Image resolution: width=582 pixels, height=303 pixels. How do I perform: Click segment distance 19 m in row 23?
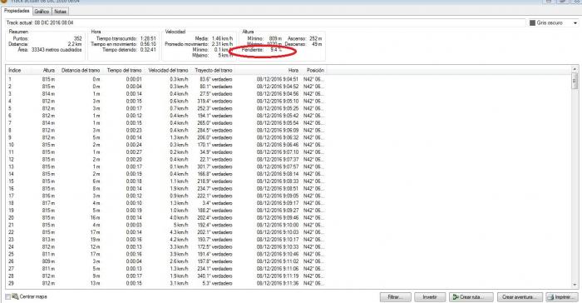pyautogui.click(x=96, y=240)
